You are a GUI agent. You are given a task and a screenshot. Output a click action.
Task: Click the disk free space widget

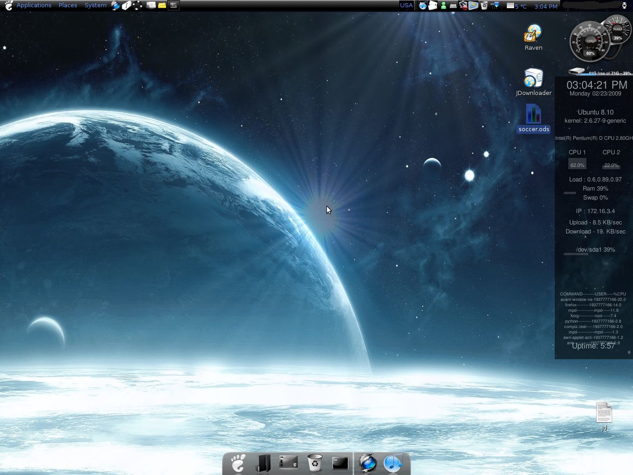[600, 72]
